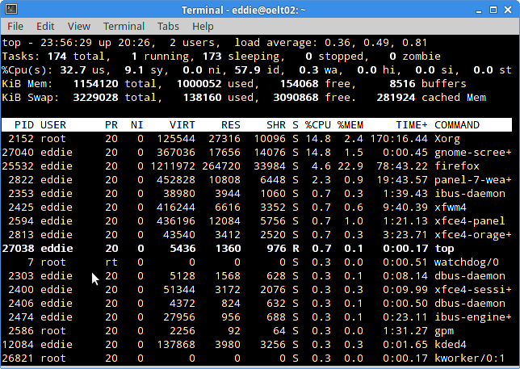
Task: Click PID 2152 in process list
Action: (x=21, y=139)
